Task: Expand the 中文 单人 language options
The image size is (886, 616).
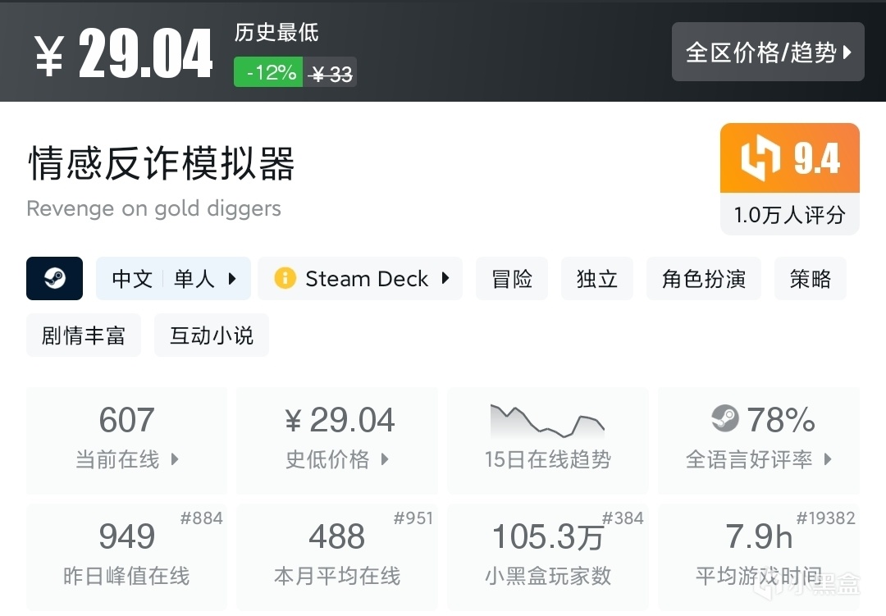Action: click(x=173, y=279)
